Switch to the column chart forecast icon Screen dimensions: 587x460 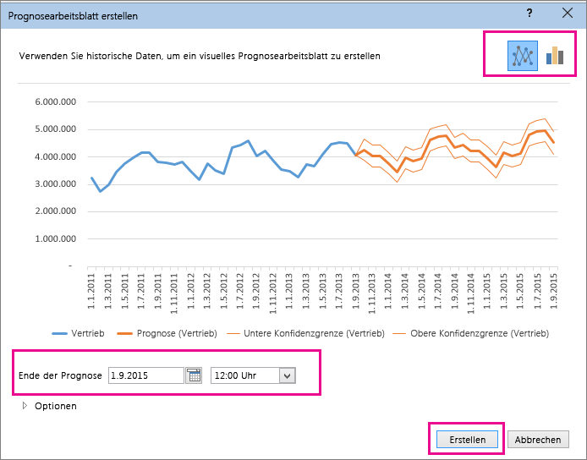555,56
